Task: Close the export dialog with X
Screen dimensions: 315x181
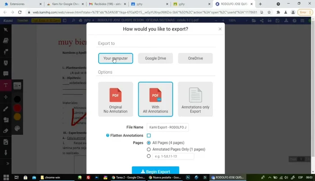Action: [220, 29]
